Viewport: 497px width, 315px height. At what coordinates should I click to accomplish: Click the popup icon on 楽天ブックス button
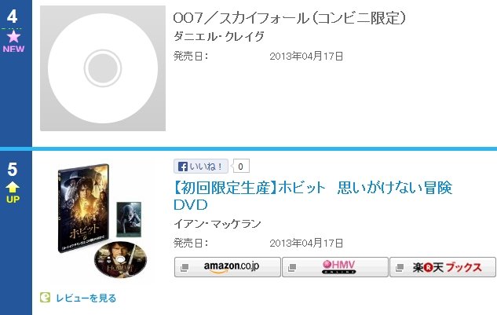pos(400,268)
